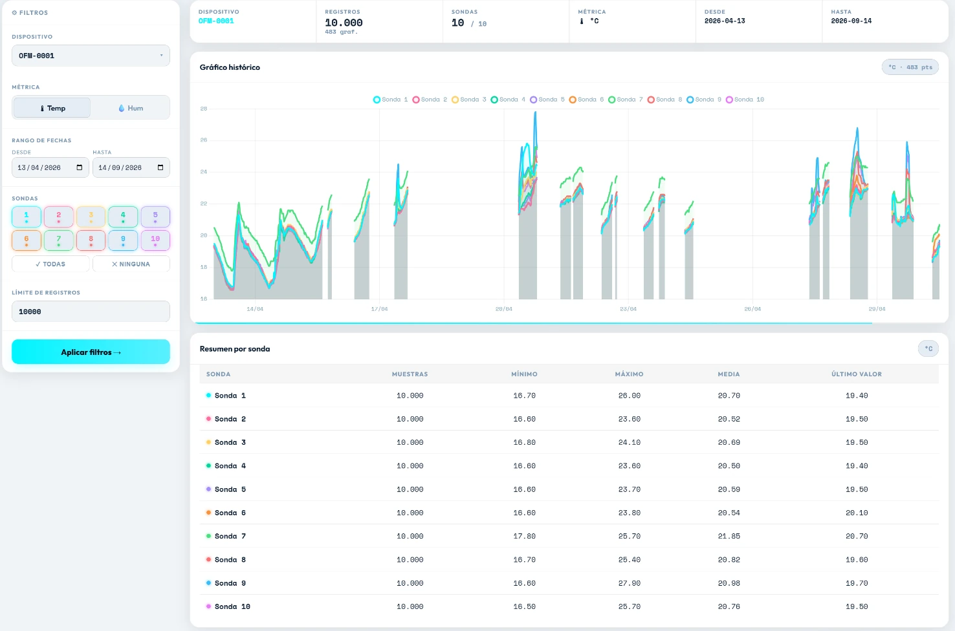Click the Hasta date value 14/09/2026
Image resolution: width=955 pixels, height=631 pixels.
pyautogui.click(x=120, y=167)
